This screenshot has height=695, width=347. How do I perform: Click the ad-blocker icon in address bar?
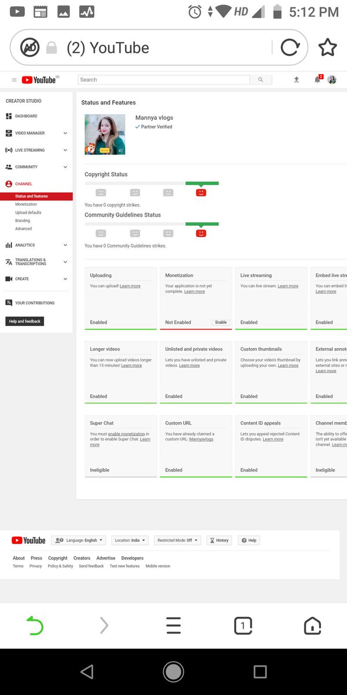(30, 47)
